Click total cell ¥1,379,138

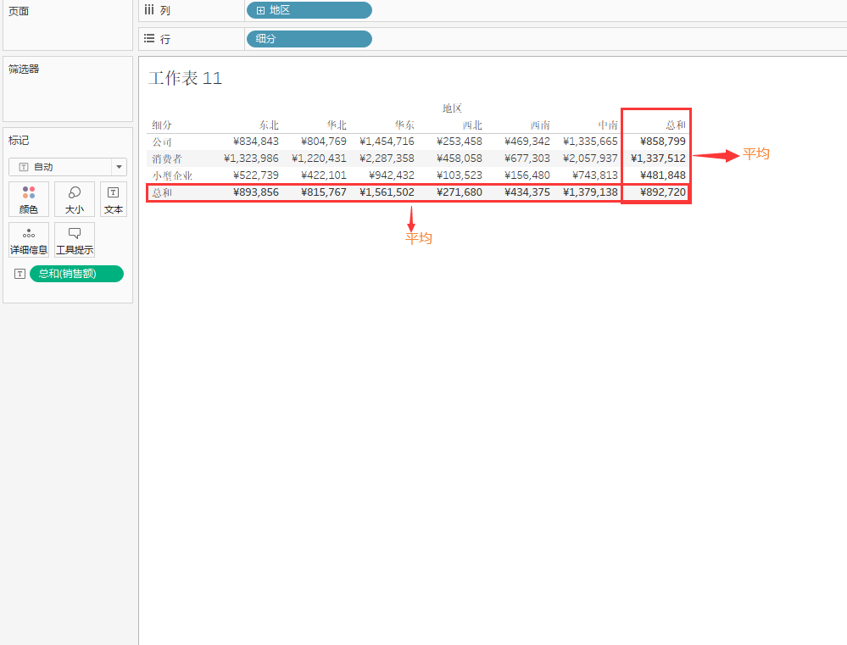pyautogui.click(x=590, y=192)
